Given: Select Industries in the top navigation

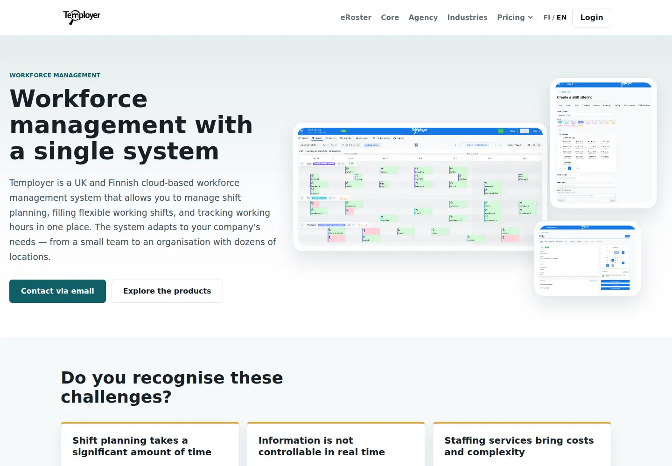Looking at the screenshot, I should coord(467,17).
